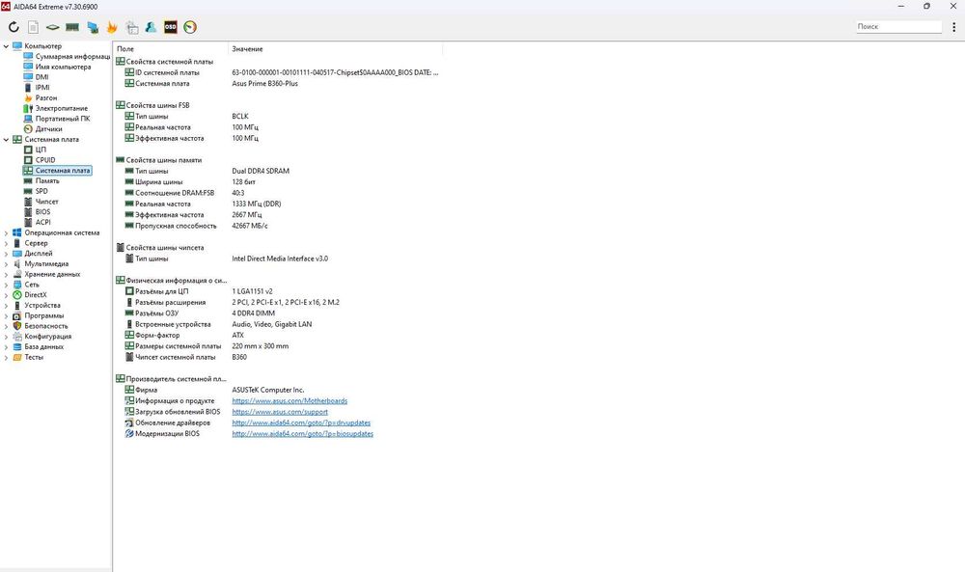
Task: Expand the Мультимедиа tree node
Action: click(6, 264)
